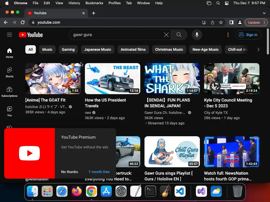The height and width of the screenshot is (202, 270).
Task: Reload the YouTube page
Action: 23,22
